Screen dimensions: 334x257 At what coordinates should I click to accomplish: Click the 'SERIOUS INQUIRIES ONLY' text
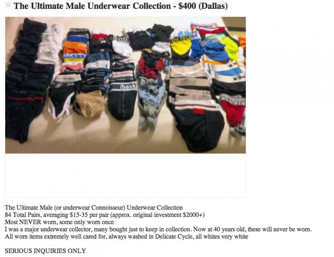45,251
